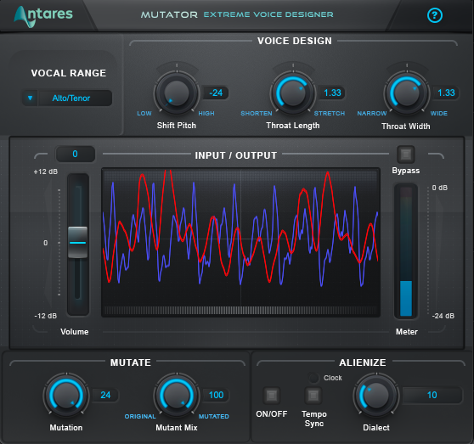
Task: Click the -12 dB volume scale label
Action: pos(46,316)
